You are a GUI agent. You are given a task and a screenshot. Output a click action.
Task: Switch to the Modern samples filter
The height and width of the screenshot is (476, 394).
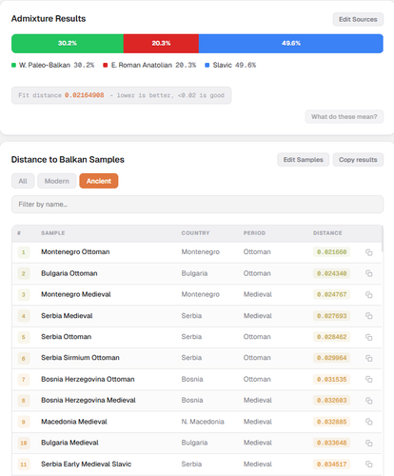click(57, 181)
